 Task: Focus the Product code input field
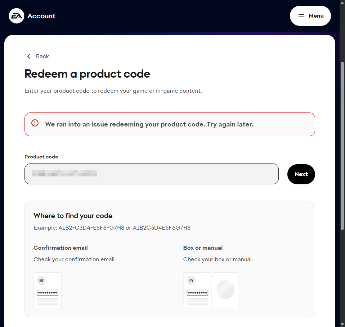[x=151, y=174]
